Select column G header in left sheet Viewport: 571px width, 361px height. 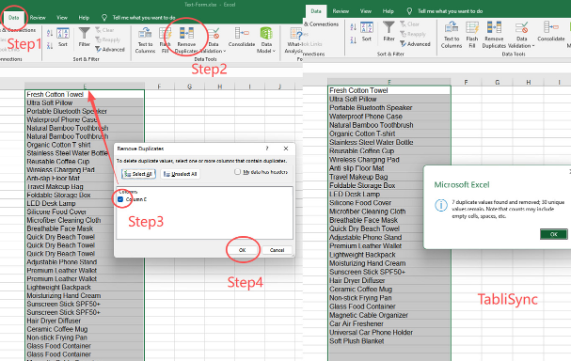pyautogui.click(x=190, y=86)
